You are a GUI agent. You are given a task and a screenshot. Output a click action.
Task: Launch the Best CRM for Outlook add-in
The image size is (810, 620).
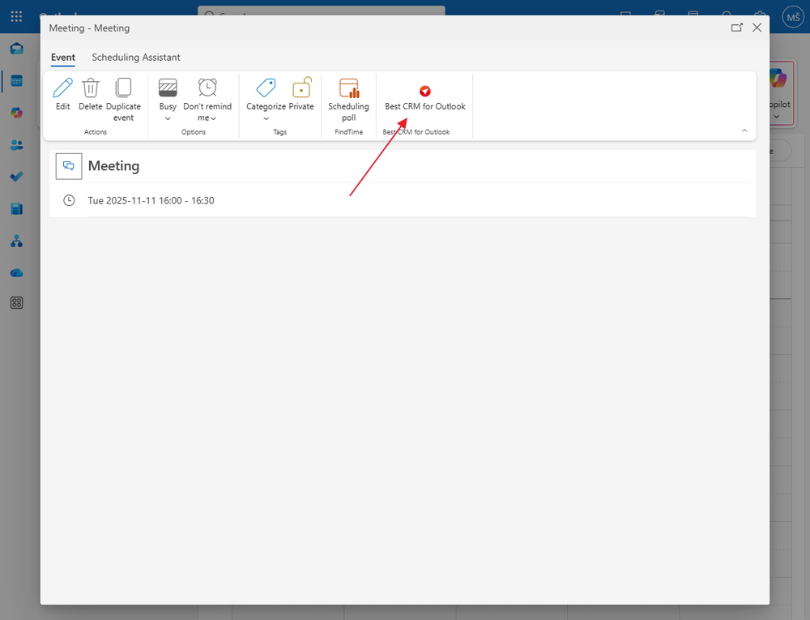point(424,92)
